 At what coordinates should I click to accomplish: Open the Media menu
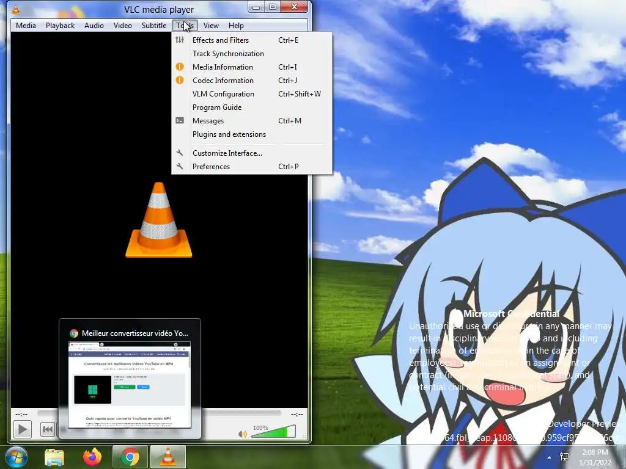(x=26, y=26)
